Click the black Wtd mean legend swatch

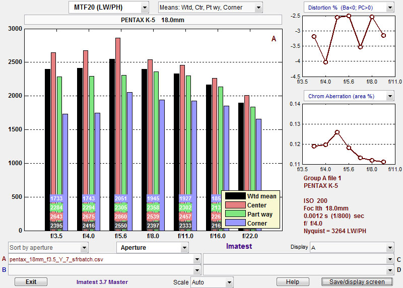[235, 196]
